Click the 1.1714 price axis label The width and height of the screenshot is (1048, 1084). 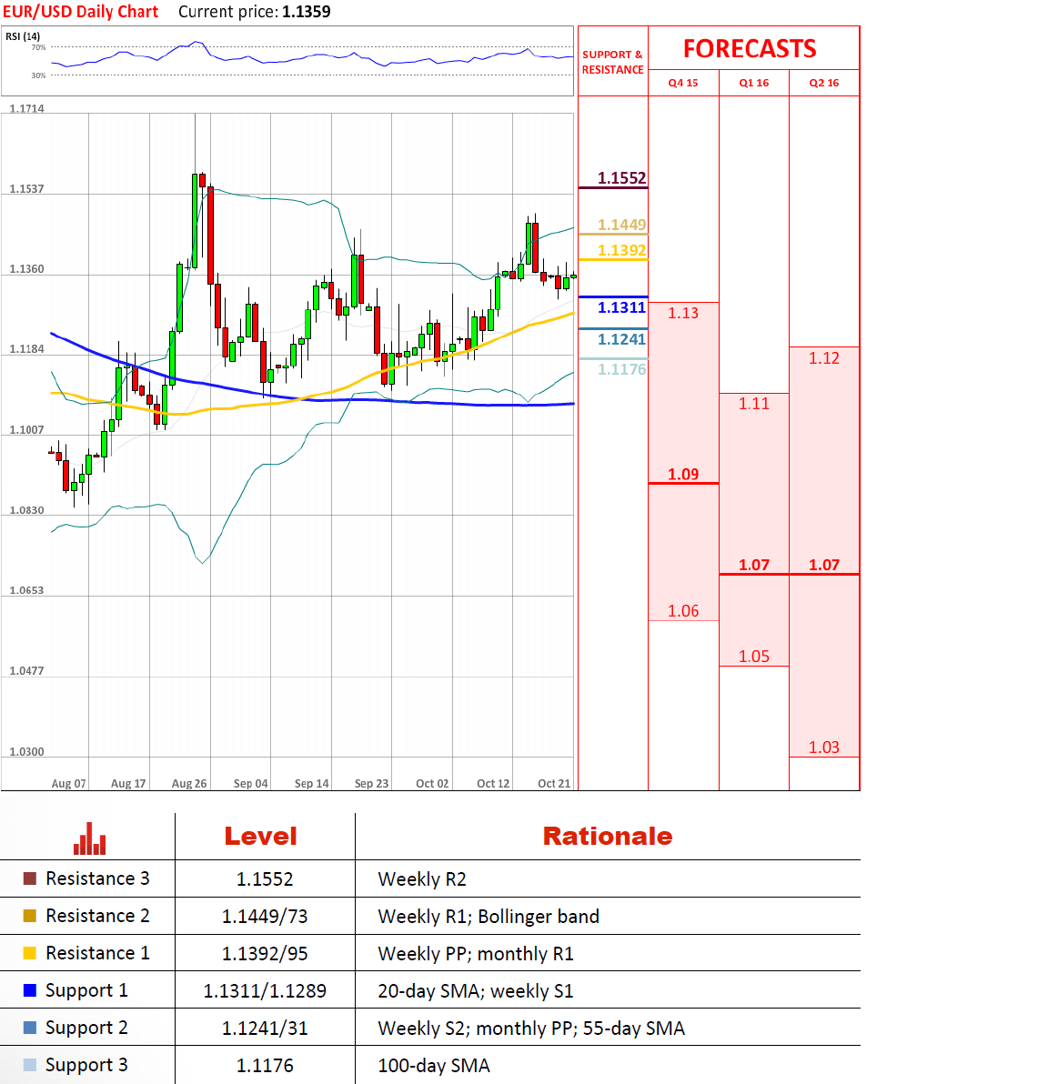(26, 108)
